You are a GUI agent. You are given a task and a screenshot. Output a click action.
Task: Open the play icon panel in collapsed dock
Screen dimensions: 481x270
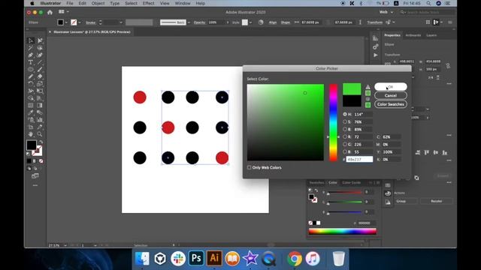point(376,55)
